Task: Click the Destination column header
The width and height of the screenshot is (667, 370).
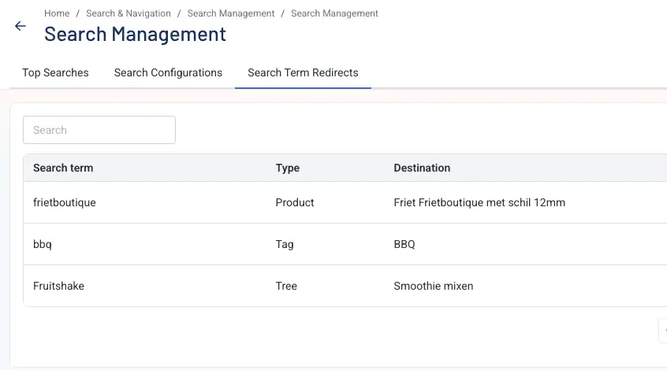Action: 422,168
